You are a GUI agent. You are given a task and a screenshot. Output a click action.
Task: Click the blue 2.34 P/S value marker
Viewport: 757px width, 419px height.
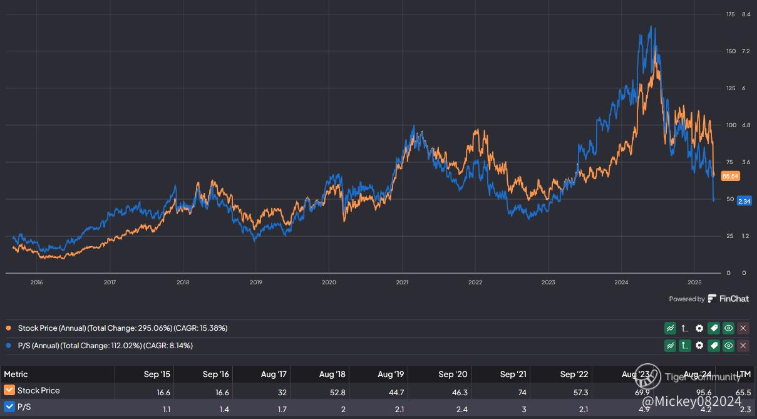tap(726, 201)
